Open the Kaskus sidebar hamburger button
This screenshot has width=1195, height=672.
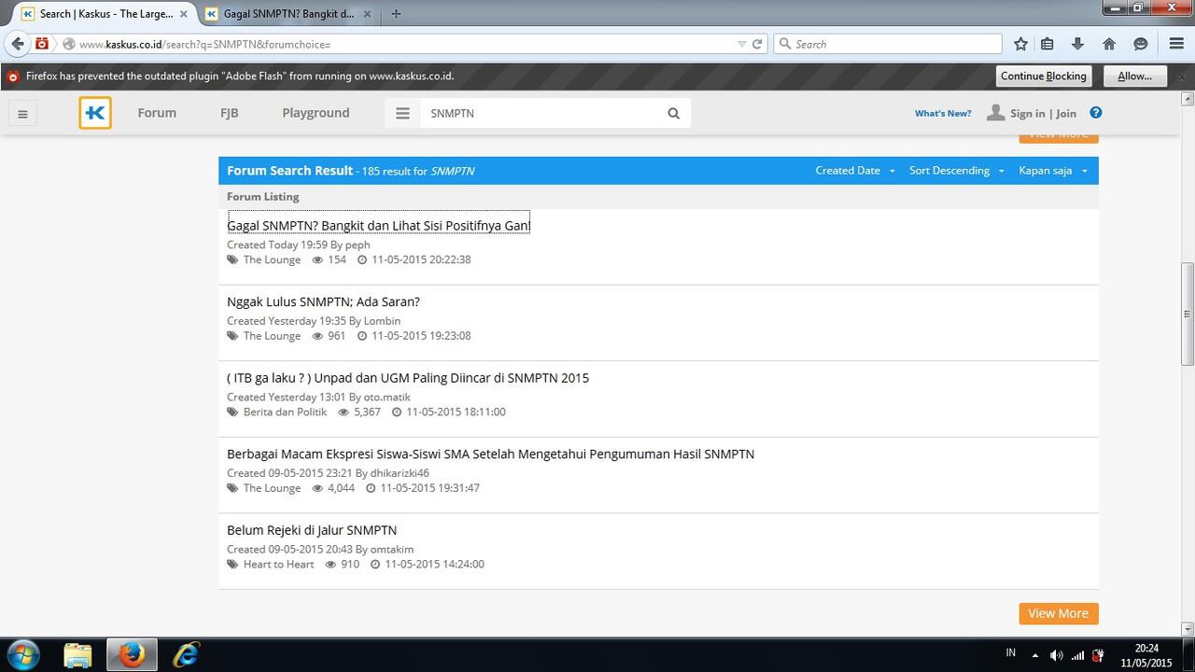tap(22, 114)
